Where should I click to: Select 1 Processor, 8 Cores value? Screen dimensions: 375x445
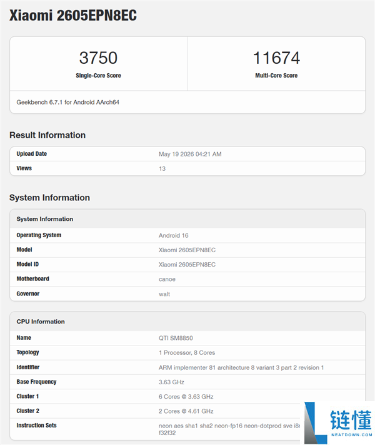(x=187, y=352)
